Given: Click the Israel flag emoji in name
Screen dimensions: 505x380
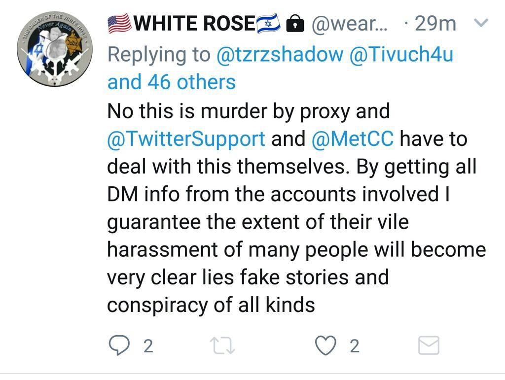Looking at the screenshot, I should click(x=269, y=24).
